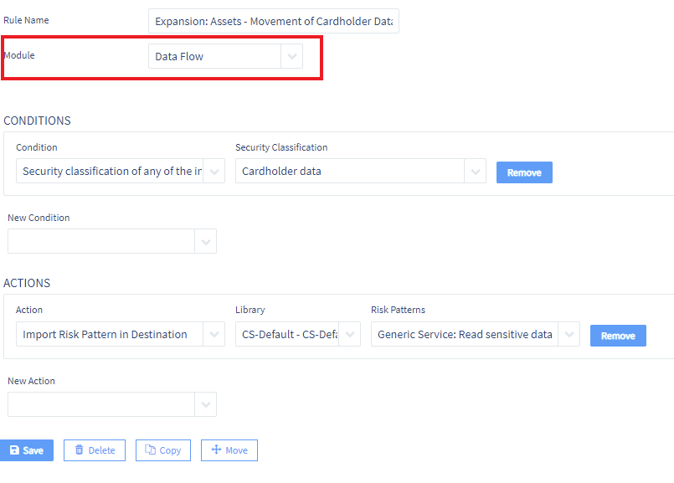Viewport: 674px width, 483px height.
Task: Click the trash icon inside Delete button
Action: [x=78, y=450]
